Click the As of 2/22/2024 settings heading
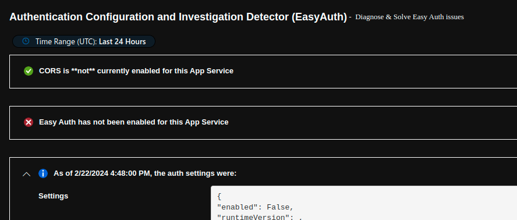Image resolution: width=517 pixels, height=220 pixels. 145,173
